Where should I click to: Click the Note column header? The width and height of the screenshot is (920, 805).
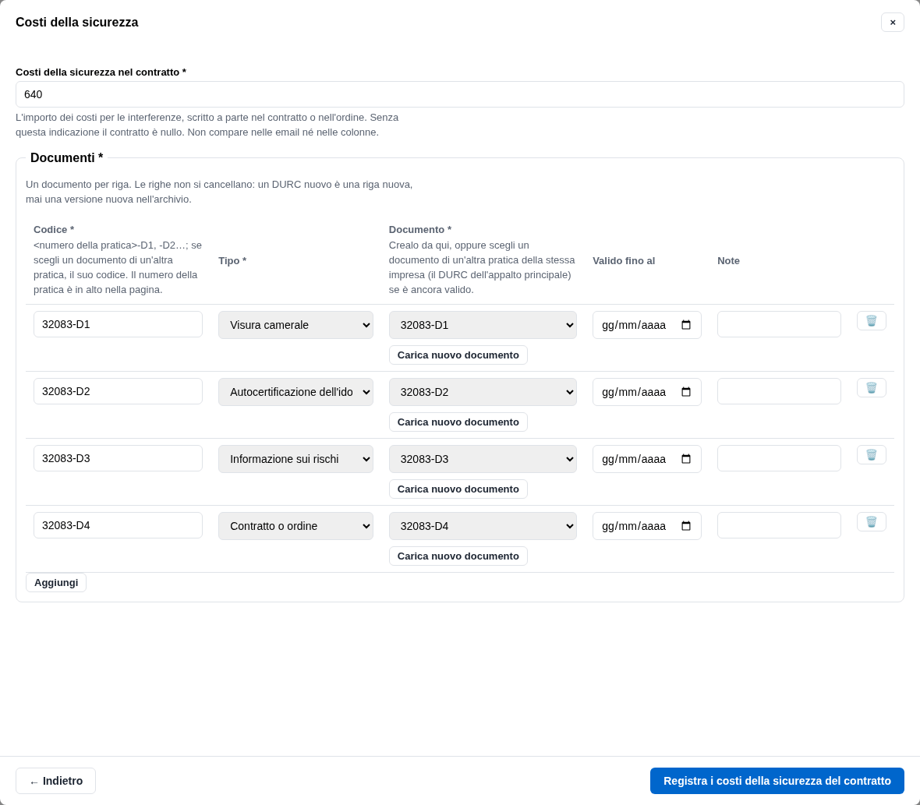click(x=729, y=261)
